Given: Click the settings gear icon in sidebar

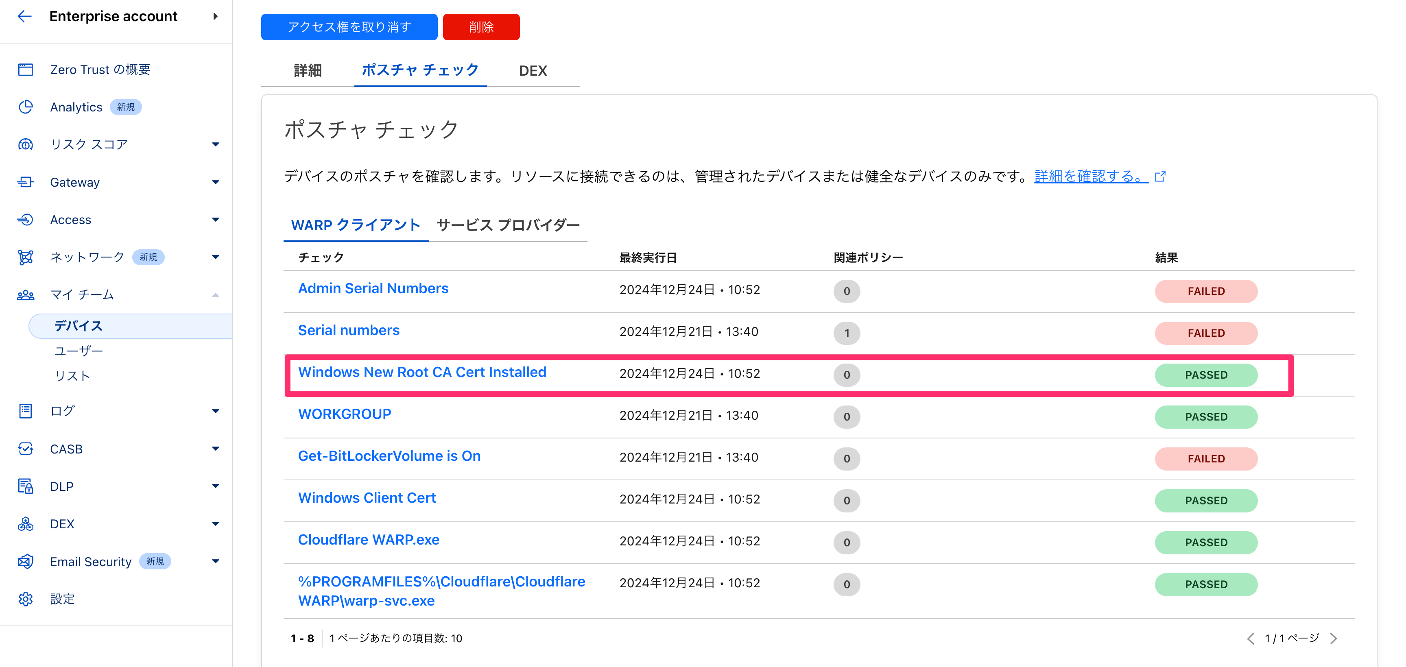Looking at the screenshot, I should pyautogui.click(x=26, y=599).
